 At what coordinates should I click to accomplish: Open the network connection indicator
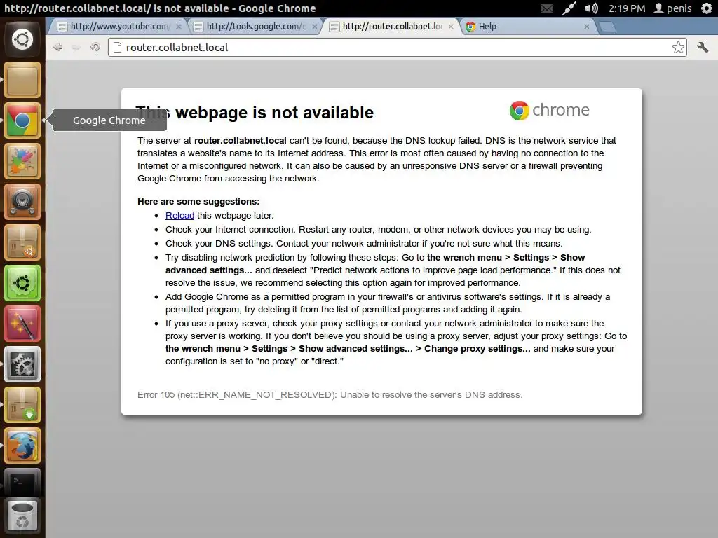(x=569, y=8)
